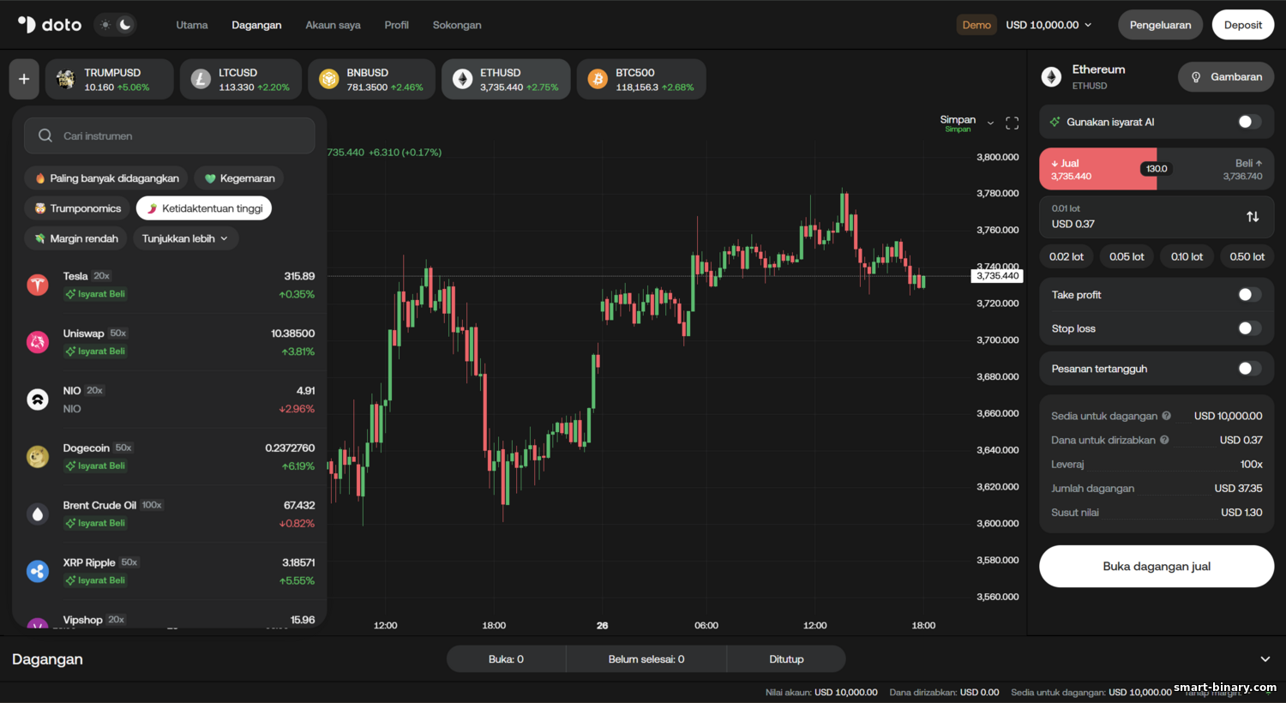Select the ETHUSD Ethereum tab icon
1286x703 pixels.
coord(462,80)
